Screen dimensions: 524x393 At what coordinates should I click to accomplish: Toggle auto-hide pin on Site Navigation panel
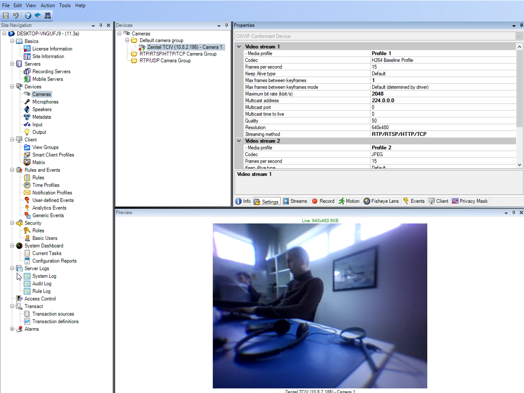[x=101, y=25]
